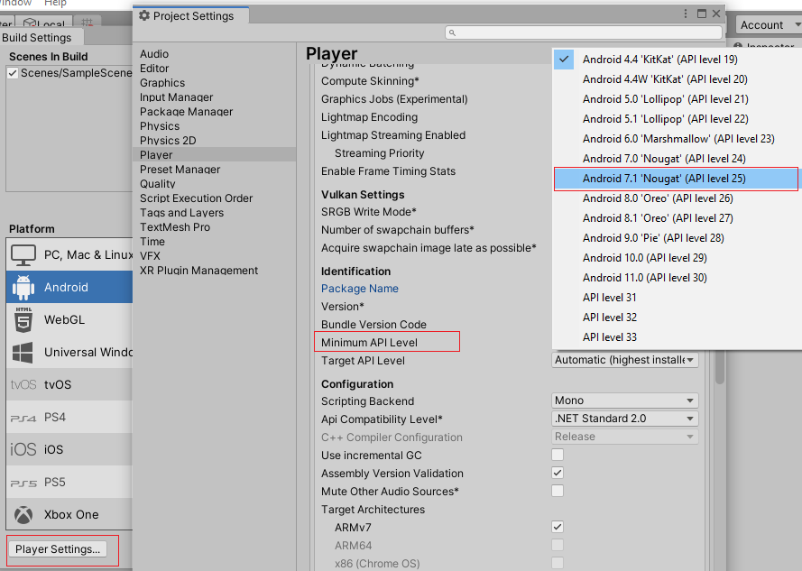Click the ARM64 architecture checkbox

click(558, 545)
